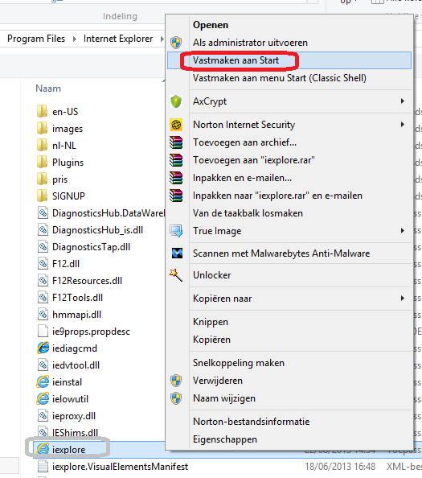Select Als administrator uitvoeren
The height and width of the screenshot is (478, 422).
pyautogui.click(x=289, y=43)
